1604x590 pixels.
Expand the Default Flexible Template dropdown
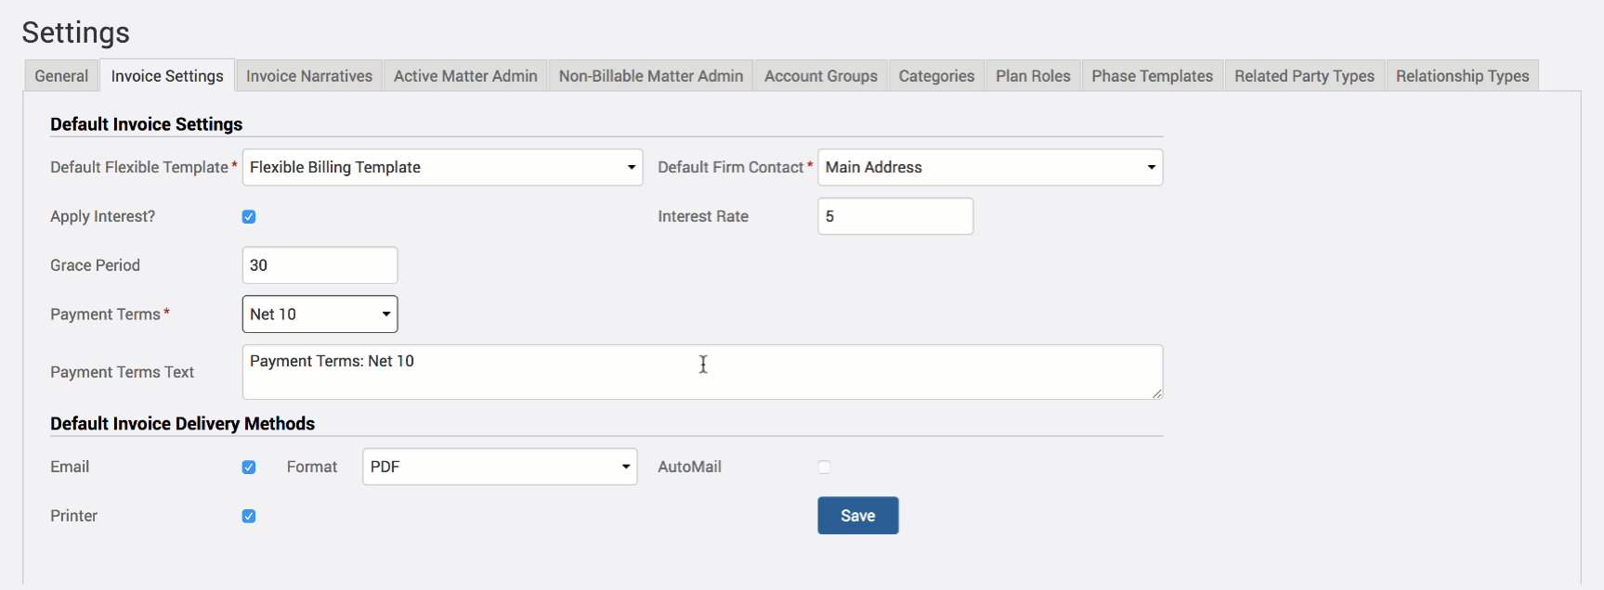pos(442,168)
